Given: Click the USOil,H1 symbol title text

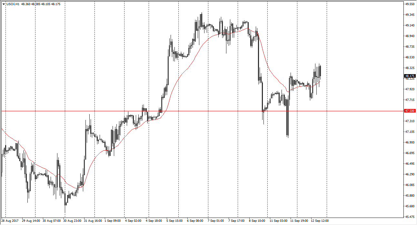Looking at the screenshot, I should pos(13,4).
